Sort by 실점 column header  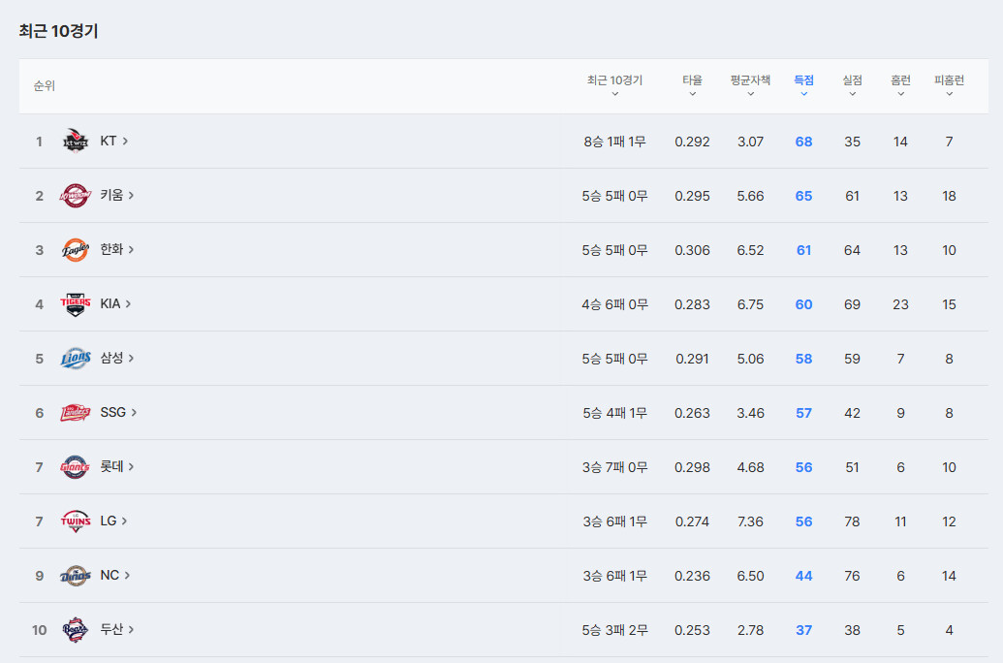pyautogui.click(x=852, y=85)
